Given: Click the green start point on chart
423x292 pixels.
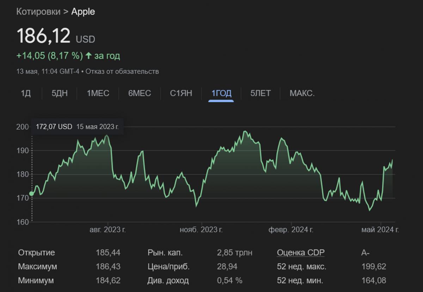Looking at the screenshot, I should [32, 193].
